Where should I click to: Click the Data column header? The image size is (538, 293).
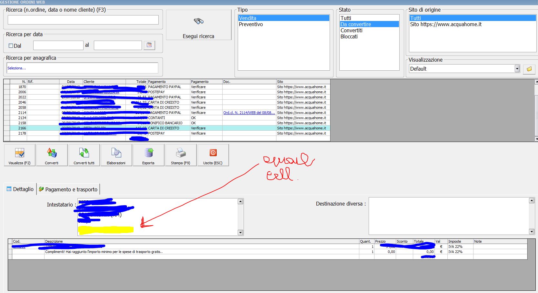71,82
